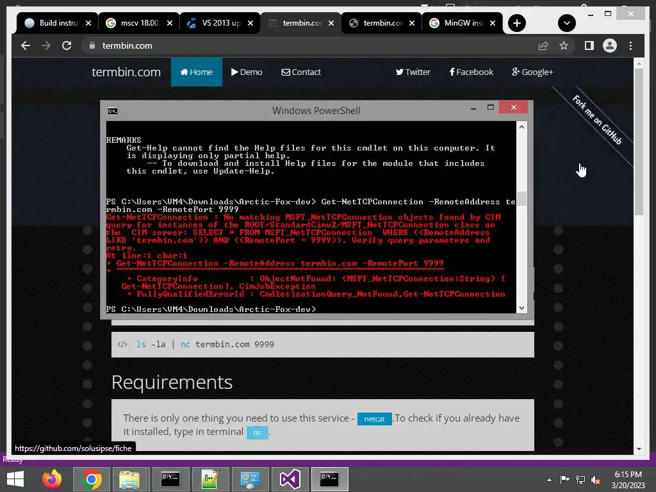Open the Demo nav link
The height and width of the screenshot is (492, 656).
(247, 72)
